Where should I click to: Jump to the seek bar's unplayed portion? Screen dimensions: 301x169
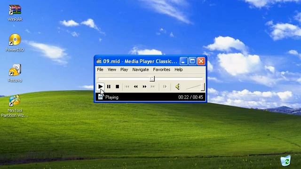[x=179, y=78]
